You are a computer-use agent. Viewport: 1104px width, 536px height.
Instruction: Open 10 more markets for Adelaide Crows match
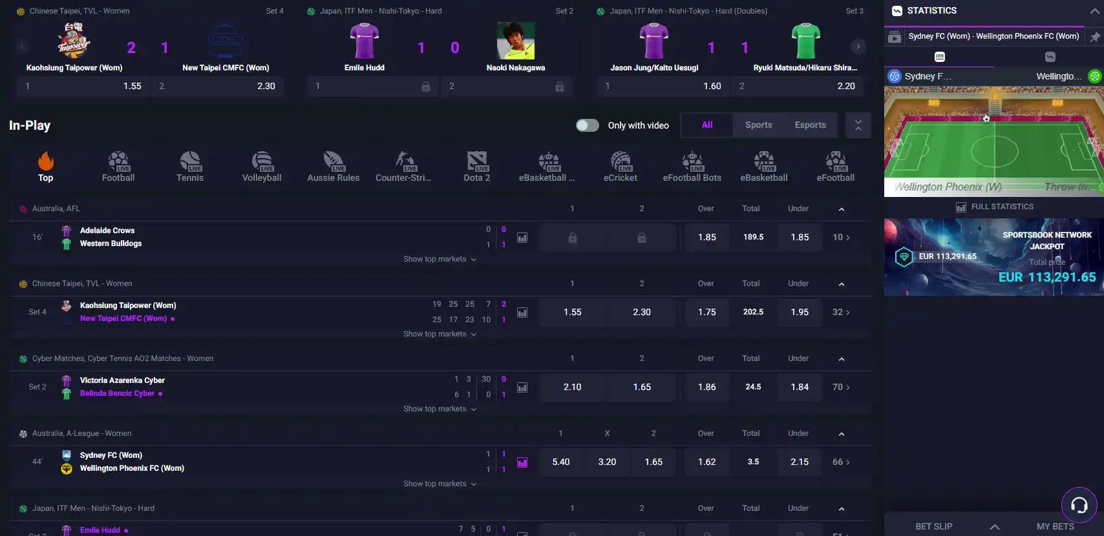point(841,238)
